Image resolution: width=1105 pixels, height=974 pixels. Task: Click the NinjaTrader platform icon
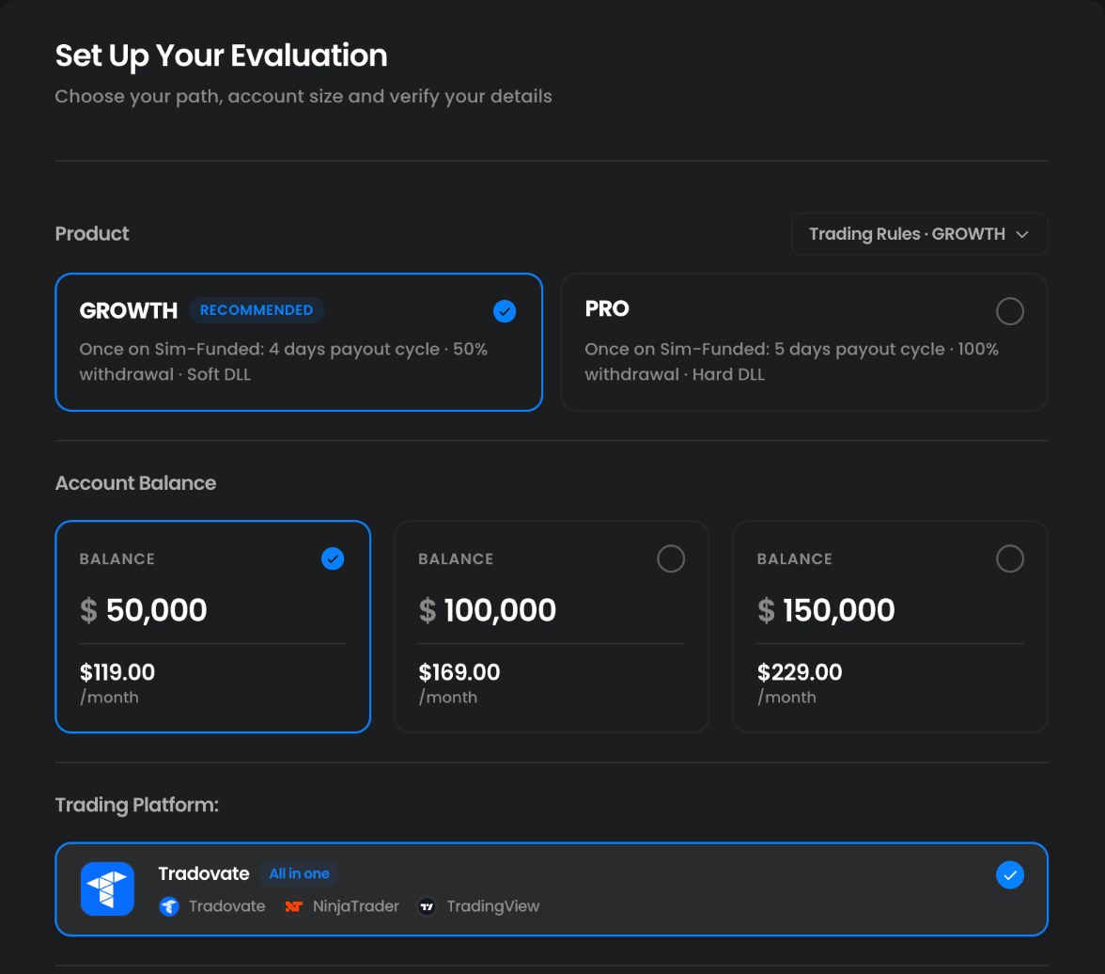click(293, 906)
